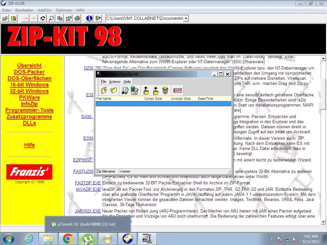Open search with the magnifying glass icon

pyautogui.click(x=51, y=19)
